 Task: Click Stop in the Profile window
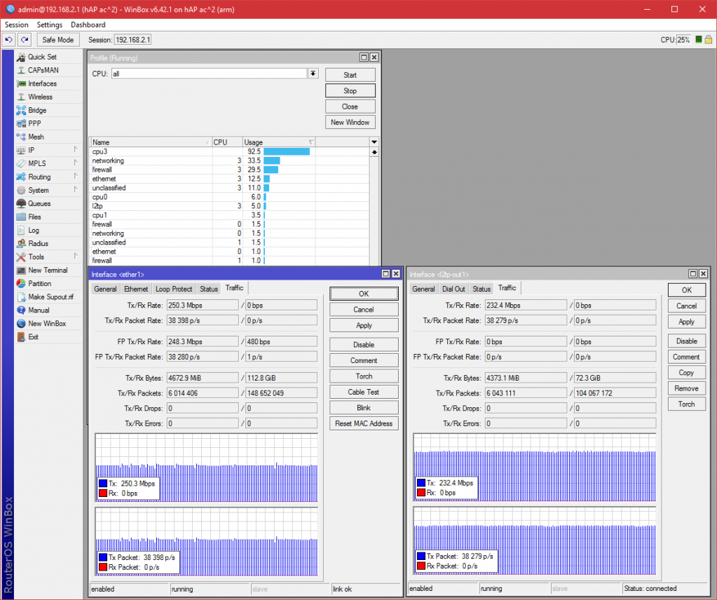pyautogui.click(x=350, y=90)
